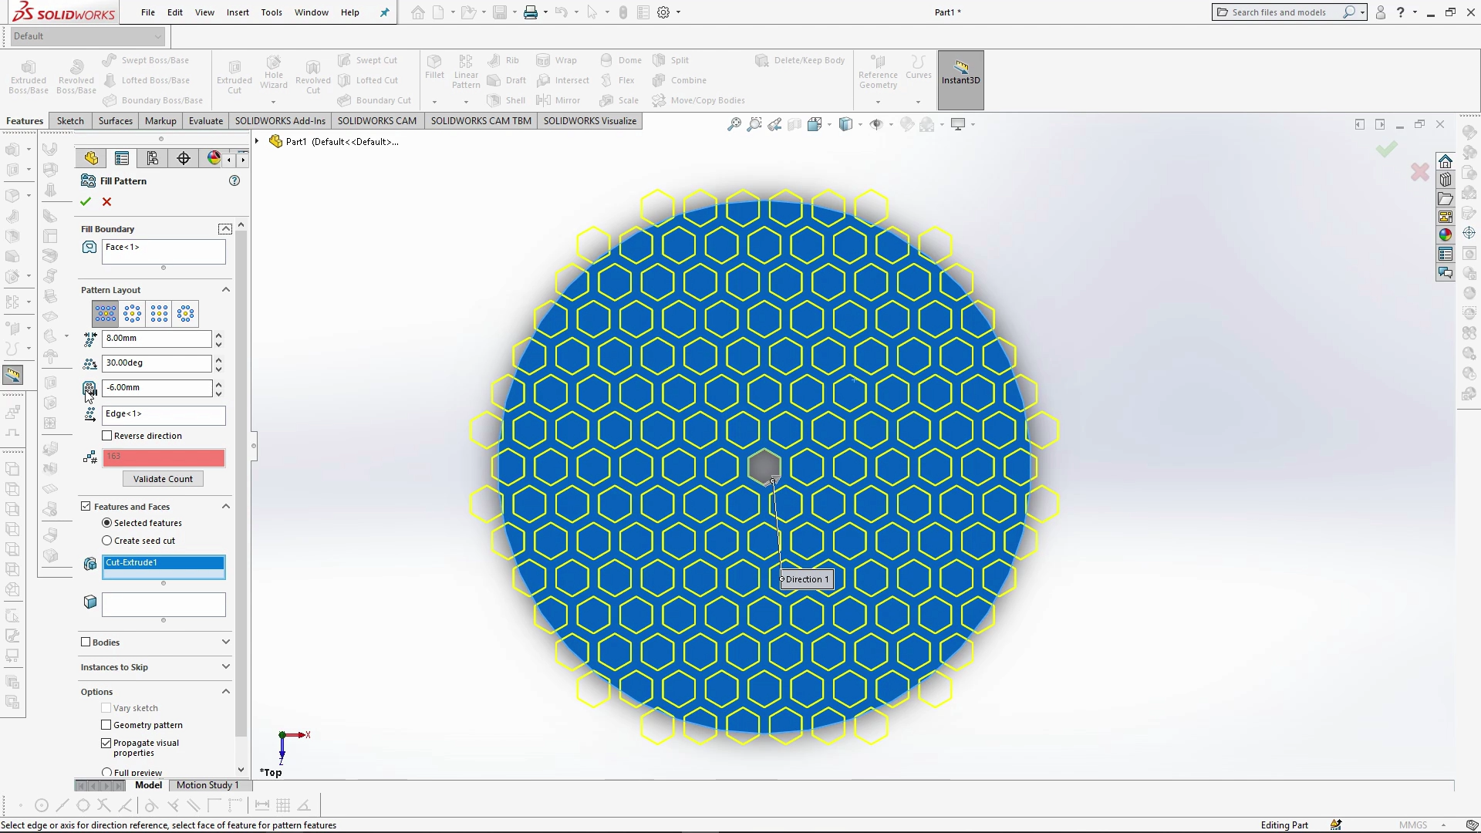The image size is (1481, 833).
Task: Expand the Bodies section chevron
Action: click(x=226, y=642)
